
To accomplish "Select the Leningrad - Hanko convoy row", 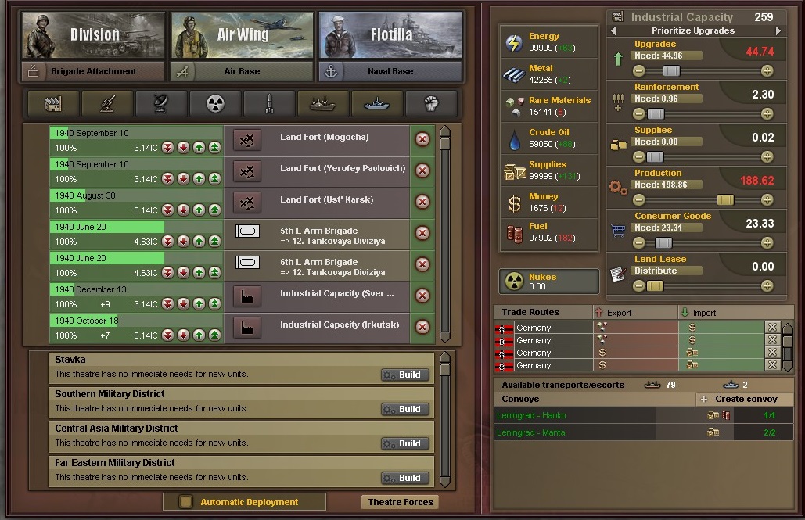I will tap(644, 415).
